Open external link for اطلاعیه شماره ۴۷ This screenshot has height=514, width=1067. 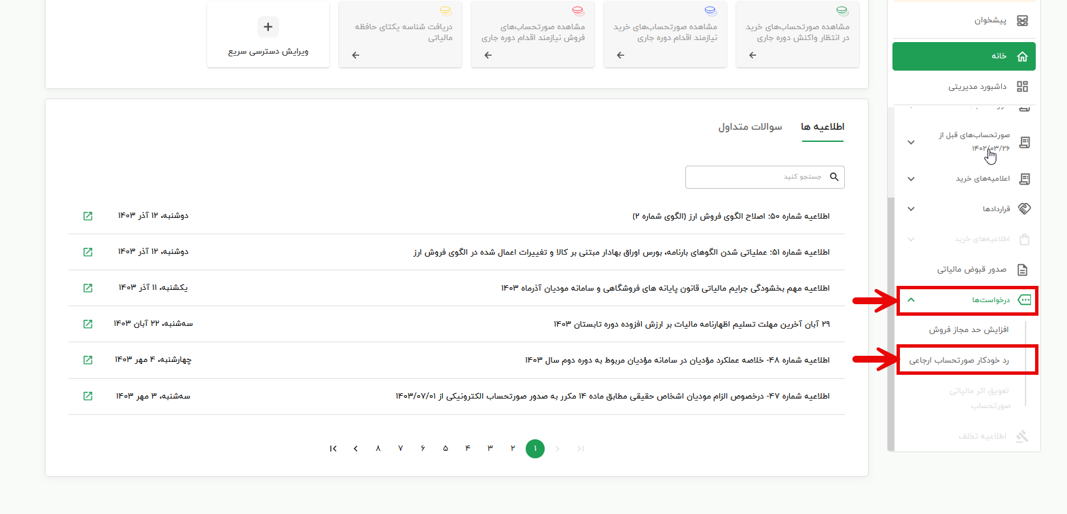click(88, 396)
